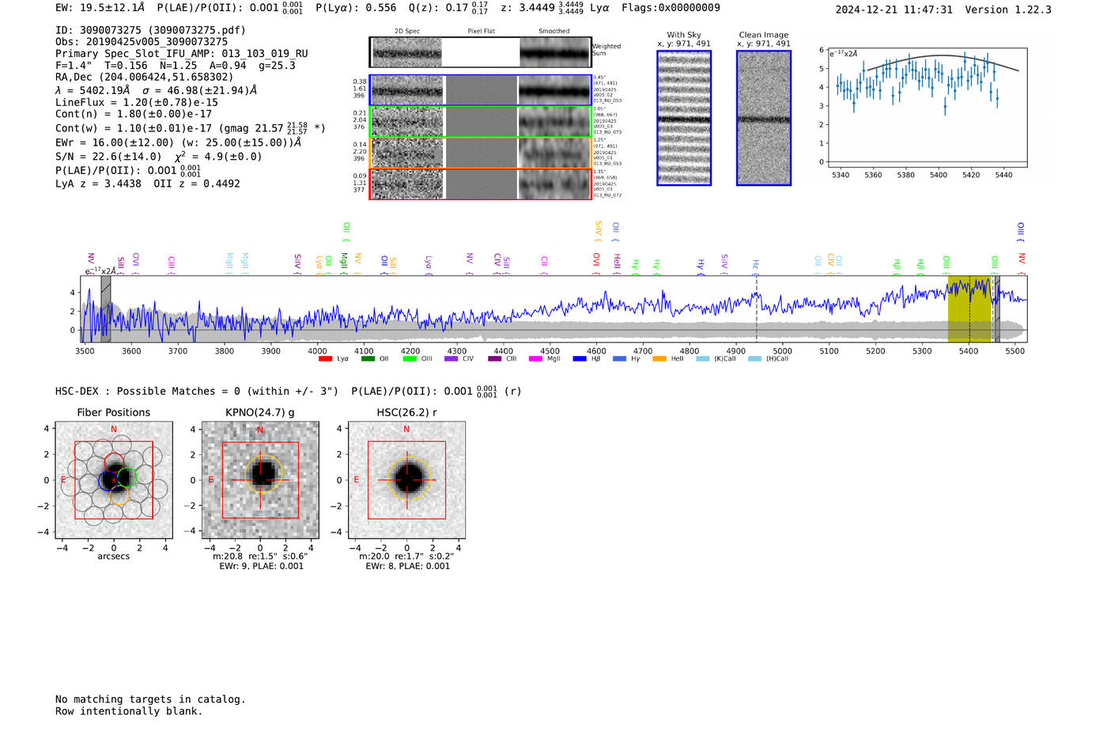Image resolution: width=1107 pixels, height=754 pixels.
Task: Click the bright green OIII legend swatch
Action: pyautogui.click(x=410, y=358)
